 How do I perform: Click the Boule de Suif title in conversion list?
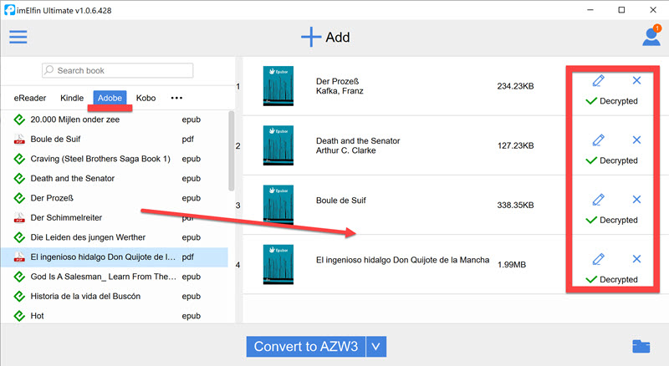[x=341, y=201]
